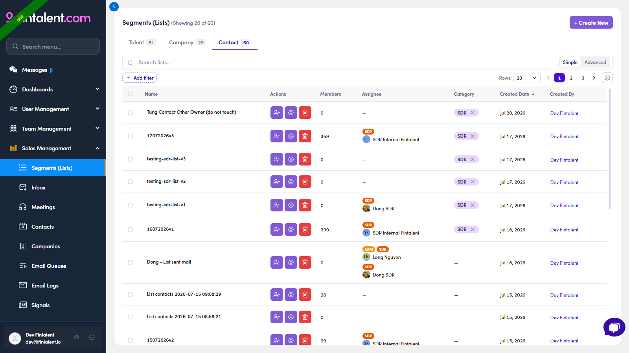Image resolution: width=629 pixels, height=353 pixels.
Task: Expand the User Management menu
Action: (53, 109)
